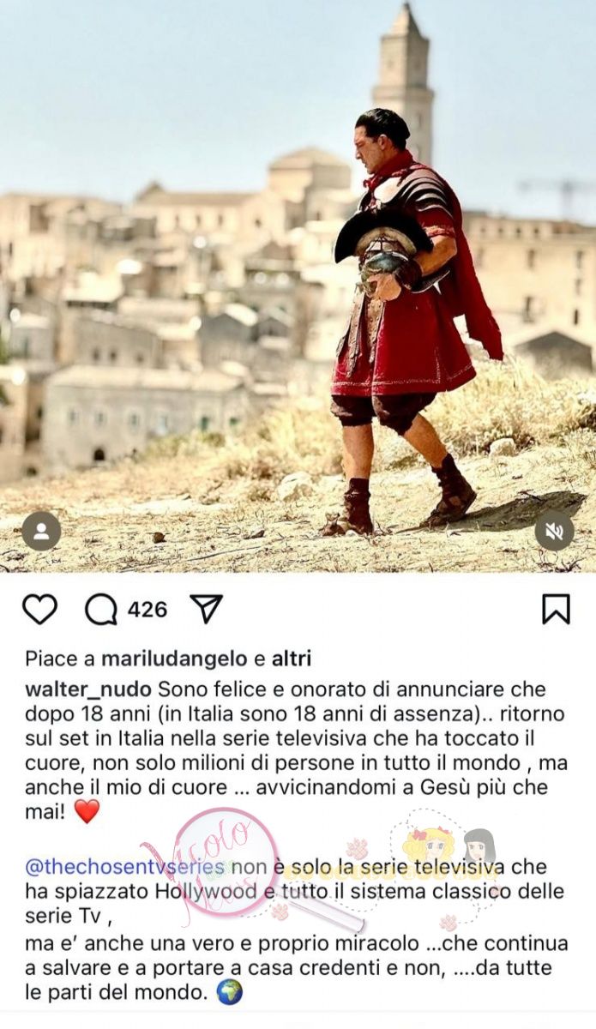Show tagged people via the person icon
596x1029 pixels.
41,531
